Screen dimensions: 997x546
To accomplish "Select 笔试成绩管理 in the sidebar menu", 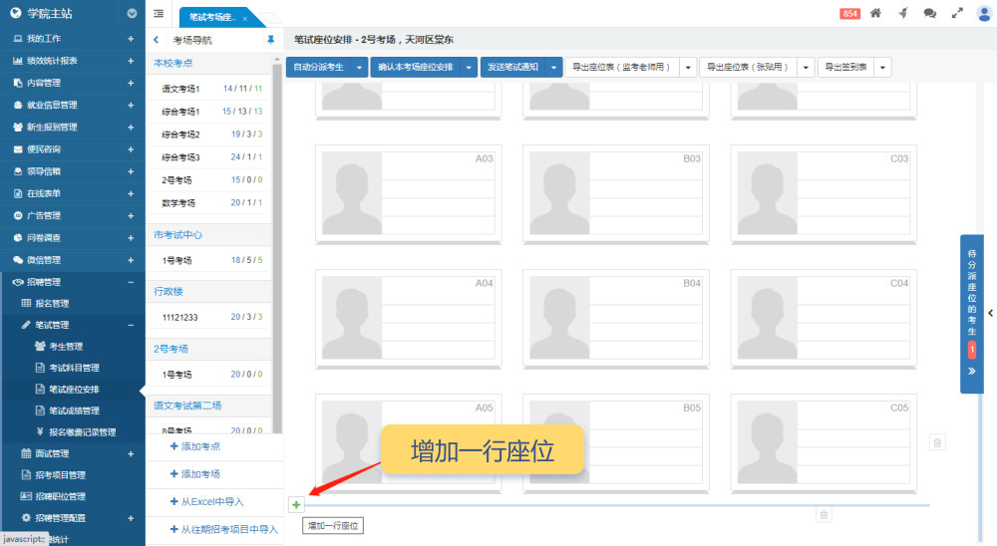I will point(74,410).
